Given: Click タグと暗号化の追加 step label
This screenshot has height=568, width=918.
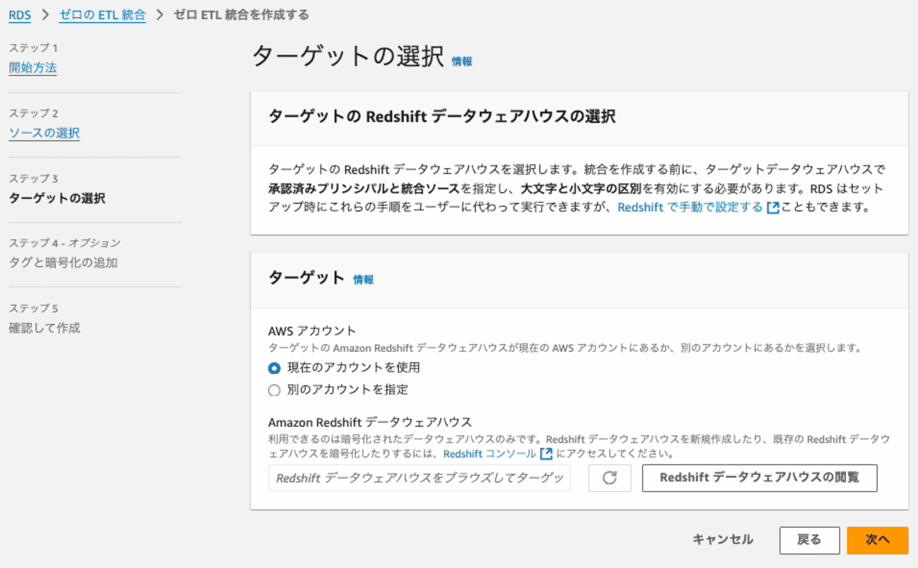Looking at the screenshot, I should [x=63, y=262].
